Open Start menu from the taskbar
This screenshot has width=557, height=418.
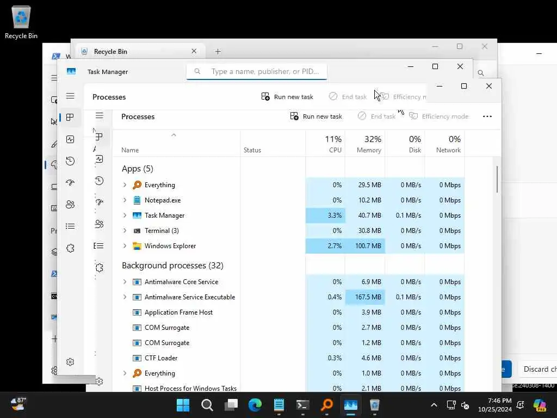point(183,405)
